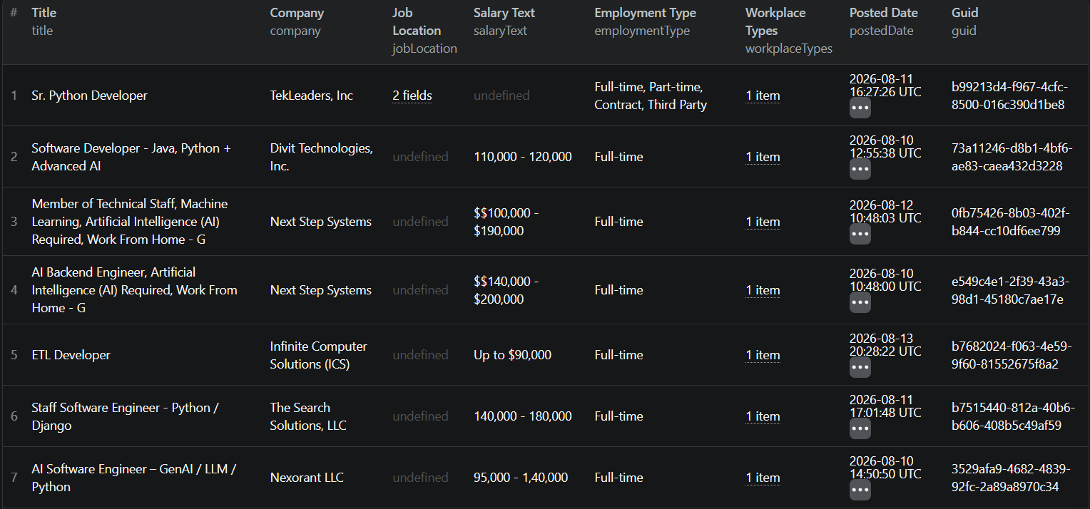Expand '1 item' in Divit Technologies row
1090x509 pixels.
click(x=763, y=157)
